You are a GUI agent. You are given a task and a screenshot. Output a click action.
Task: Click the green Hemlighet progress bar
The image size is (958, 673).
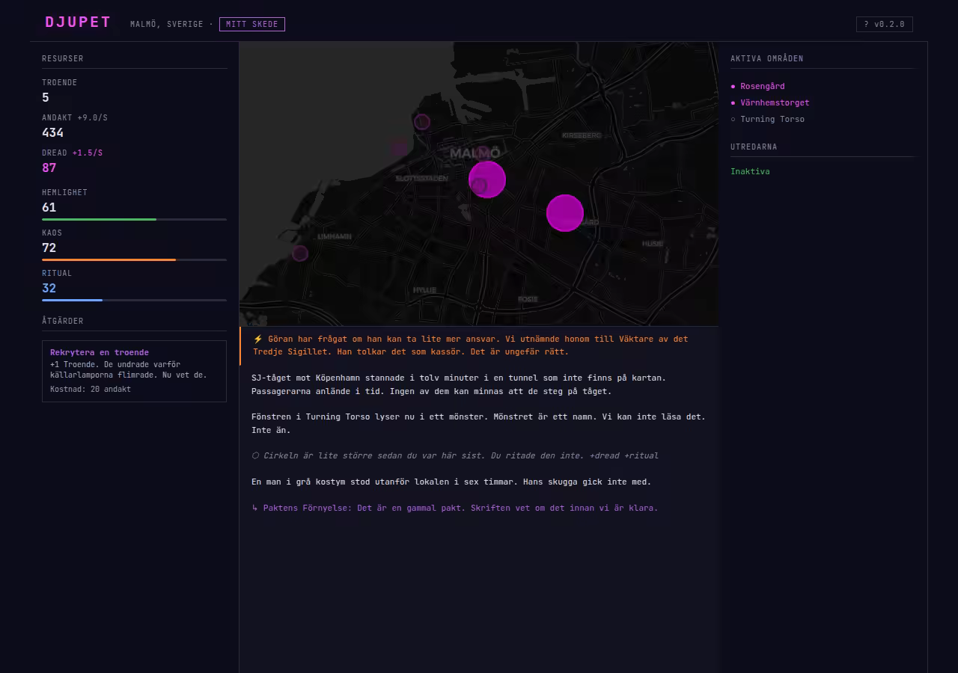pyautogui.click(x=134, y=219)
